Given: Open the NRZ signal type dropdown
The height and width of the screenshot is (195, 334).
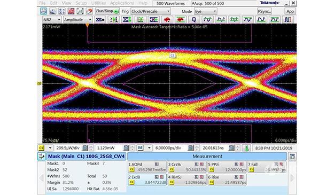Looking at the screenshot, I should pos(52,20).
